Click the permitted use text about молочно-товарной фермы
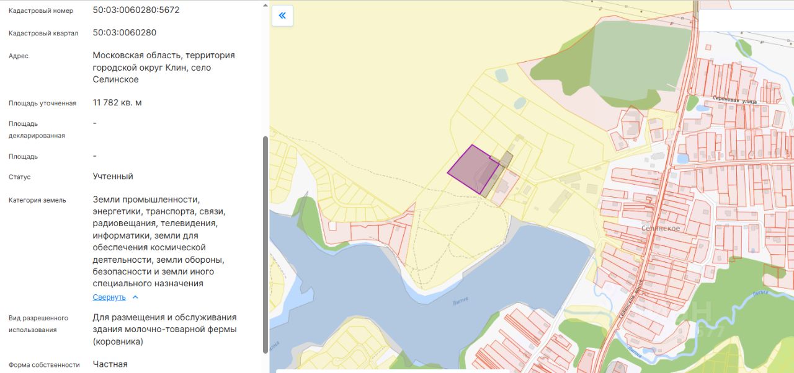This screenshot has width=794, height=373. (x=164, y=330)
